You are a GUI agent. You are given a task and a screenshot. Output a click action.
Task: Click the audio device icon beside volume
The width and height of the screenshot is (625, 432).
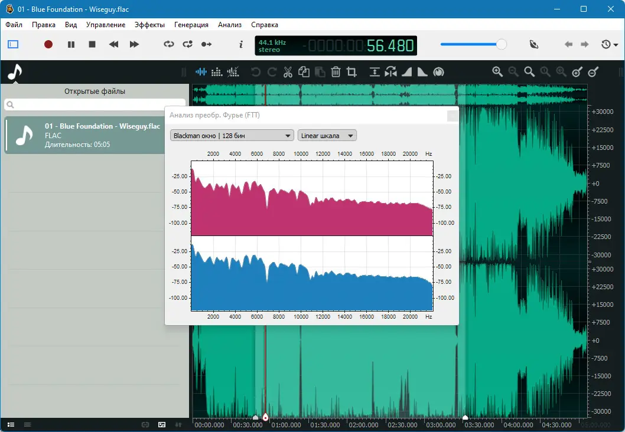point(534,44)
